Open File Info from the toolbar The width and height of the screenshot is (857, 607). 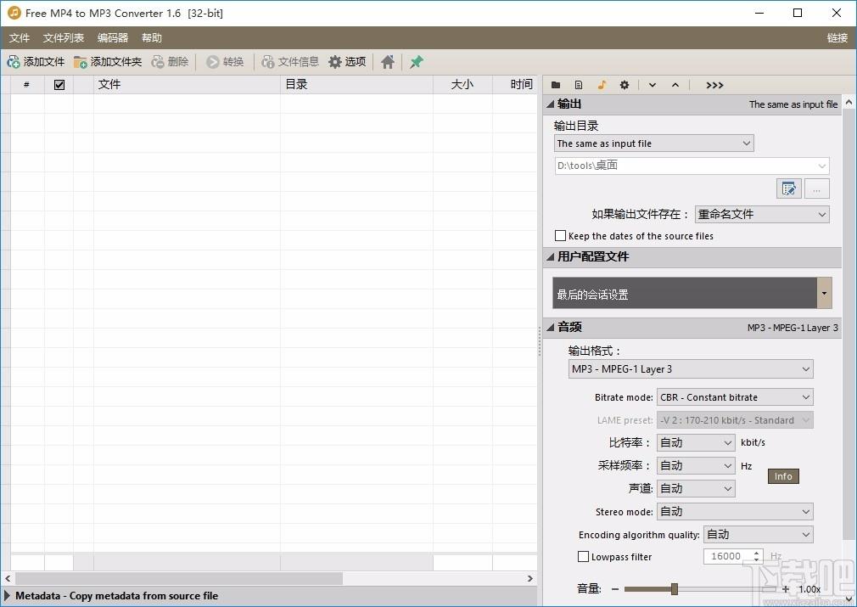coord(290,62)
